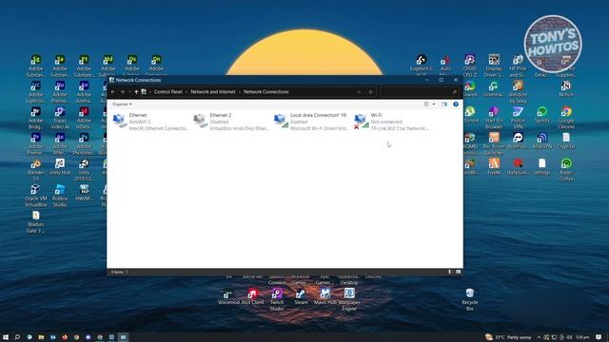Open the weather widget showing 31°C
The image size is (609, 342).
[508, 337]
